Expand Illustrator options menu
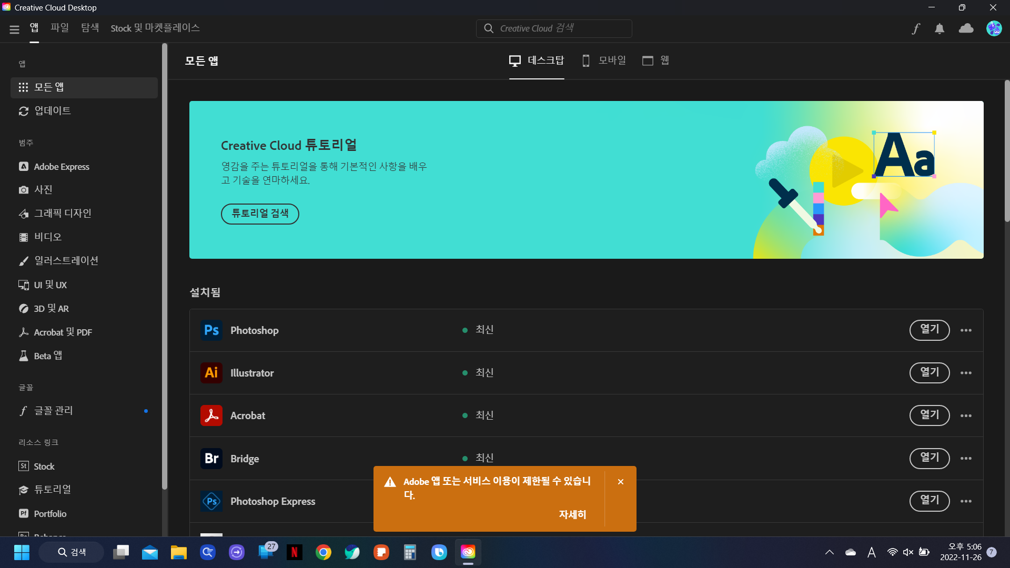This screenshot has width=1010, height=568. pos(966,372)
